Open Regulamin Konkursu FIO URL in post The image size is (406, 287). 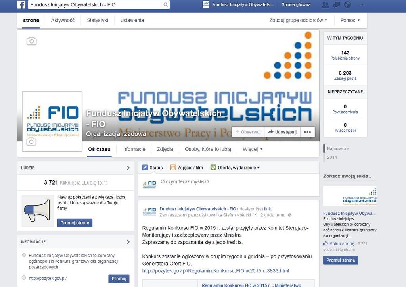coord(215,271)
